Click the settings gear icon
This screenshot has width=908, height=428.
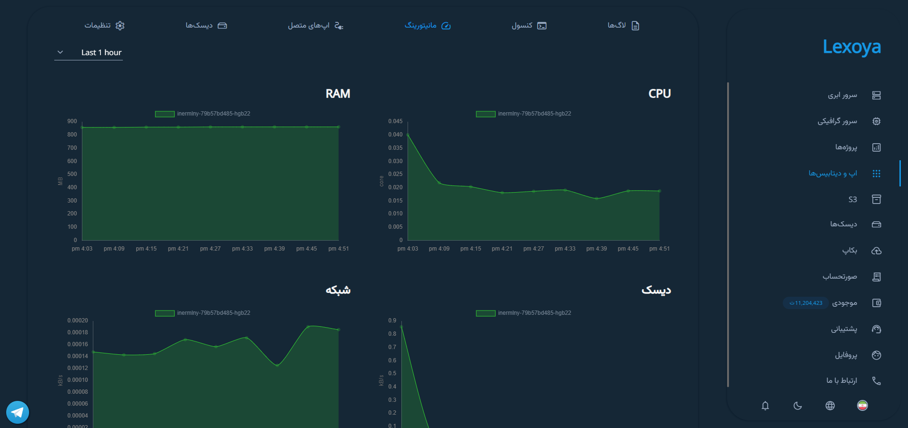click(x=120, y=26)
